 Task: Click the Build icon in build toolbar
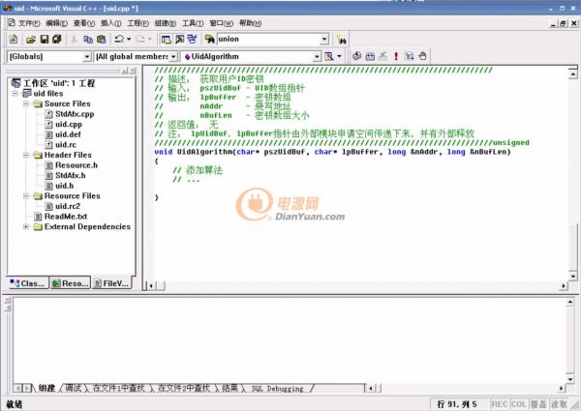370,56
